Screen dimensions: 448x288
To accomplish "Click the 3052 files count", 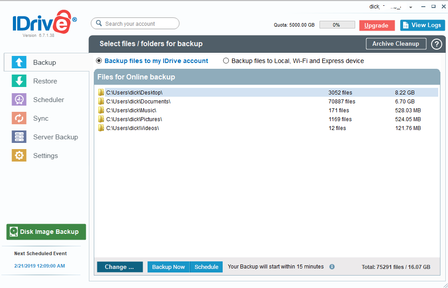I will (340, 93).
